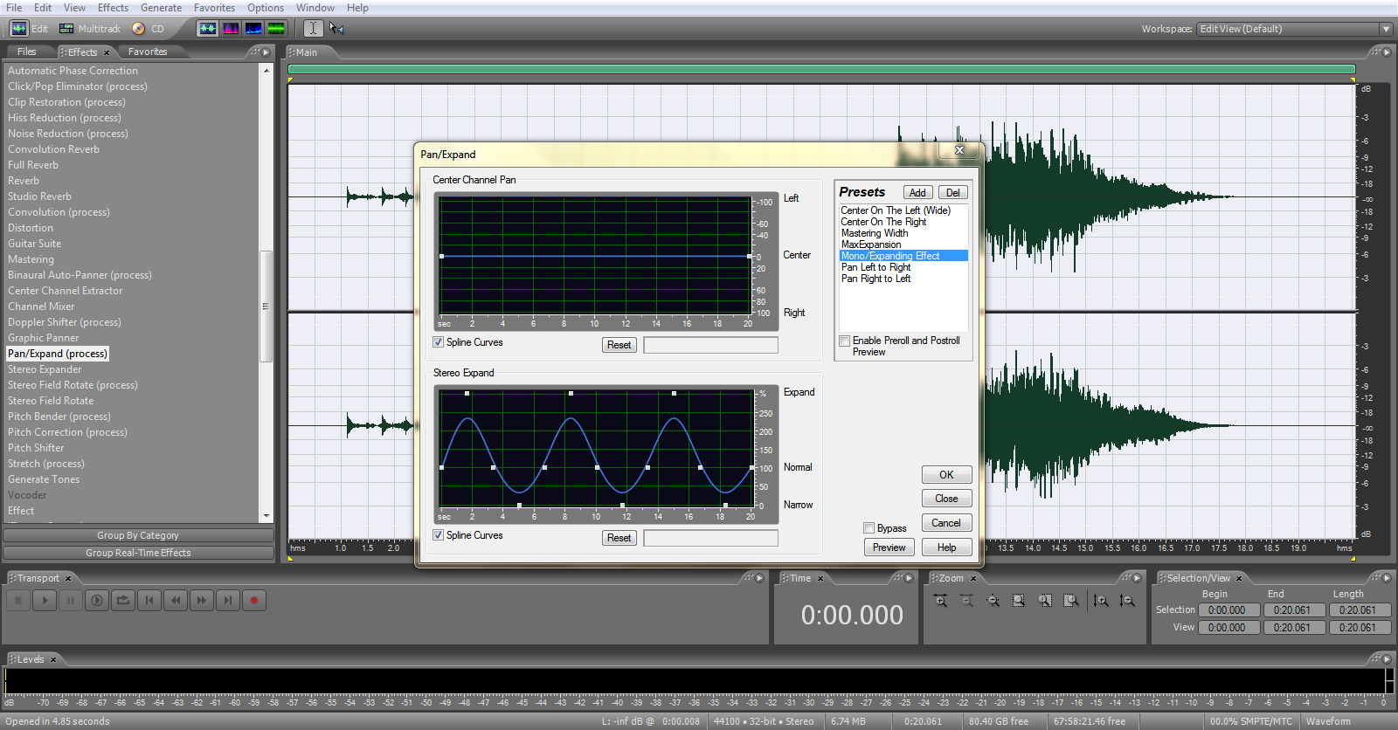Enable Preroll and Postroll Preview
The width and height of the screenshot is (1398, 730).
click(x=845, y=341)
